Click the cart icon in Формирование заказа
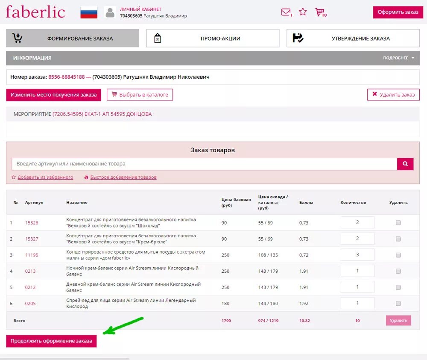 coord(18,38)
